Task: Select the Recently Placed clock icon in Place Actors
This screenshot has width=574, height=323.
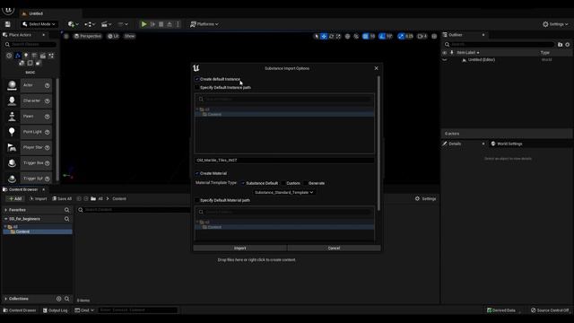Action: point(9,56)
